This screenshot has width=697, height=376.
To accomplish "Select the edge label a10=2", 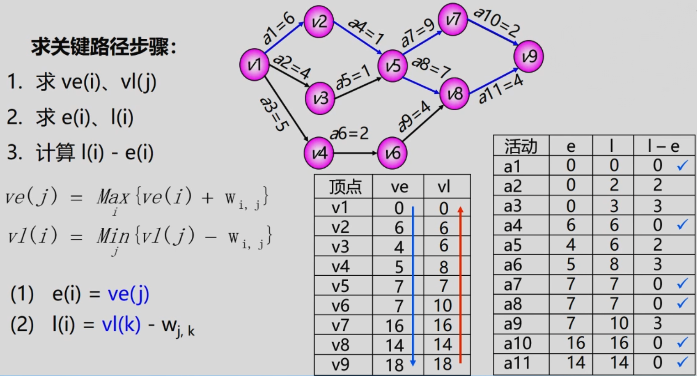I will coord(497,23).
